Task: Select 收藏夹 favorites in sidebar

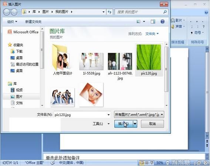Action: pyautogui.click(x=16, y=45)
